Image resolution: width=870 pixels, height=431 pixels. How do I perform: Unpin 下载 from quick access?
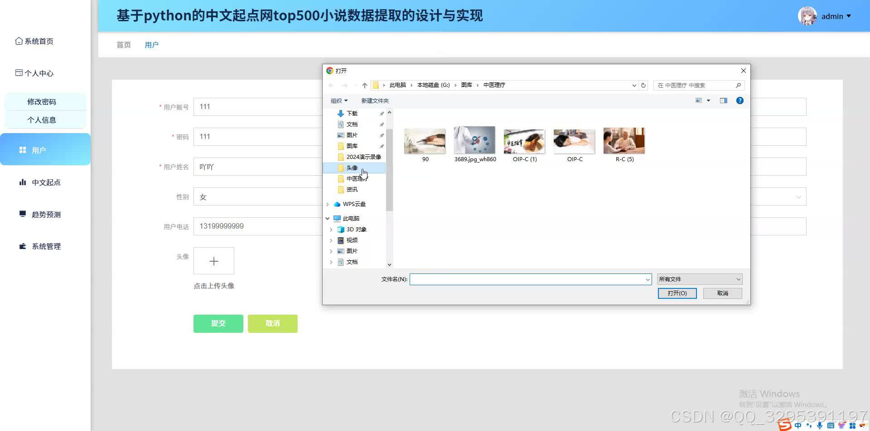(x=382, y=114)
